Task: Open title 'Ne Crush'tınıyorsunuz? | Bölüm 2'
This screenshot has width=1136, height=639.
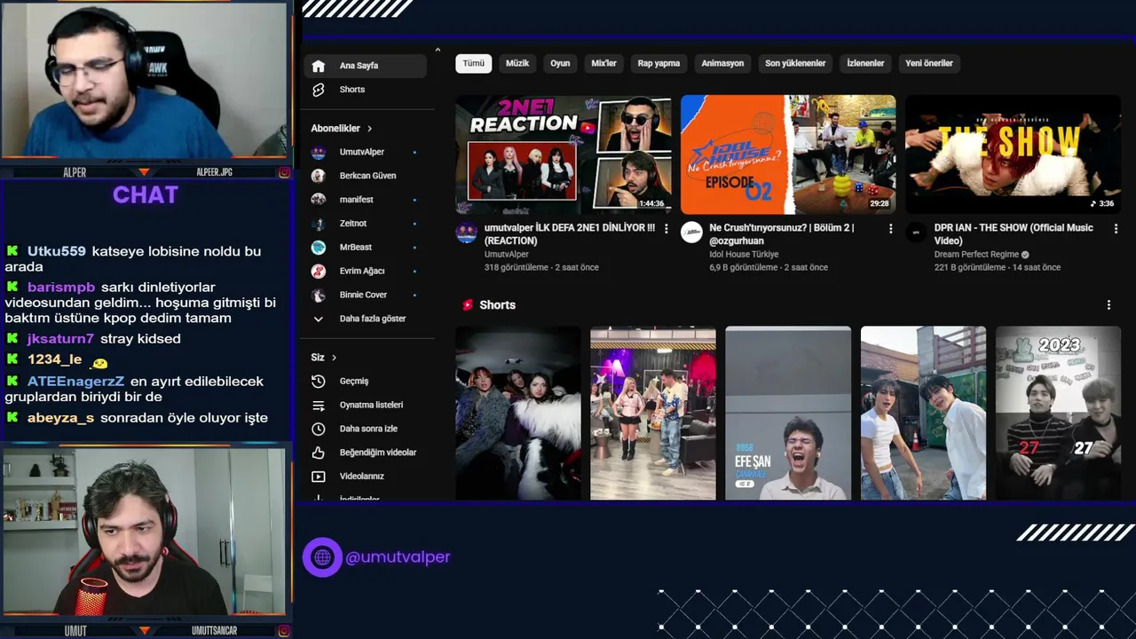Action: [782, 234]
